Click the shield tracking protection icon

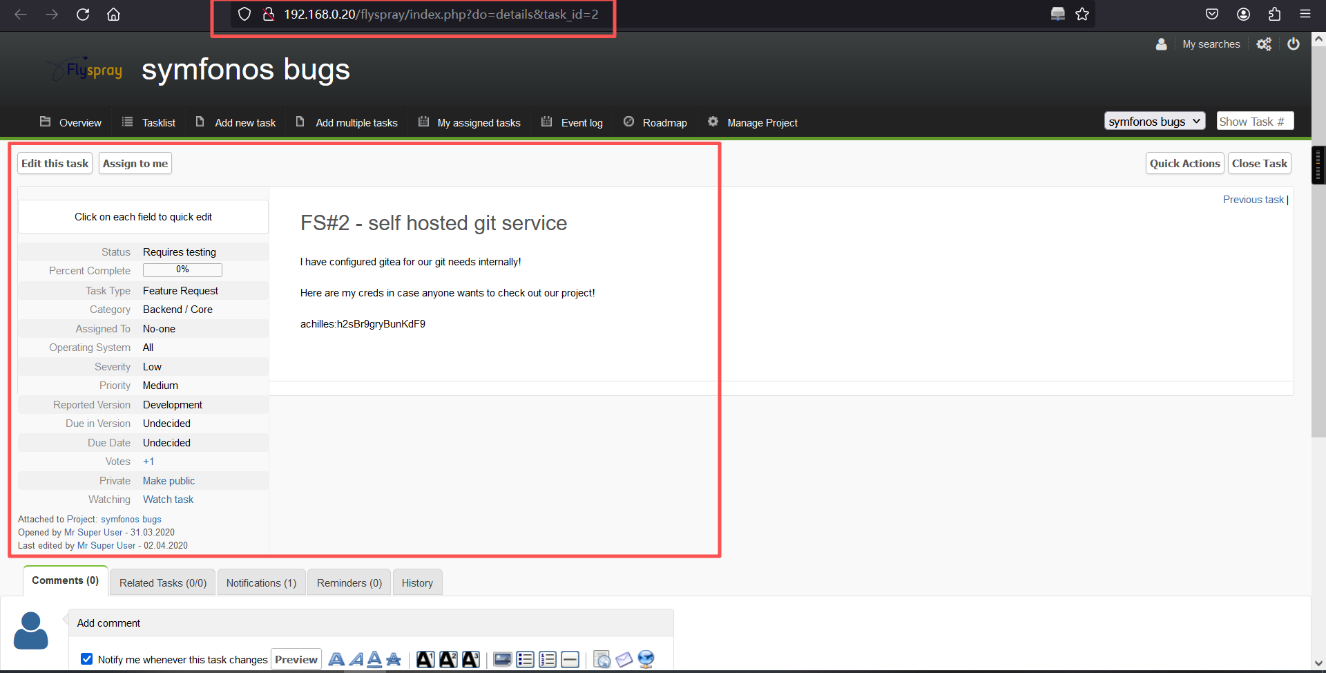244,14
